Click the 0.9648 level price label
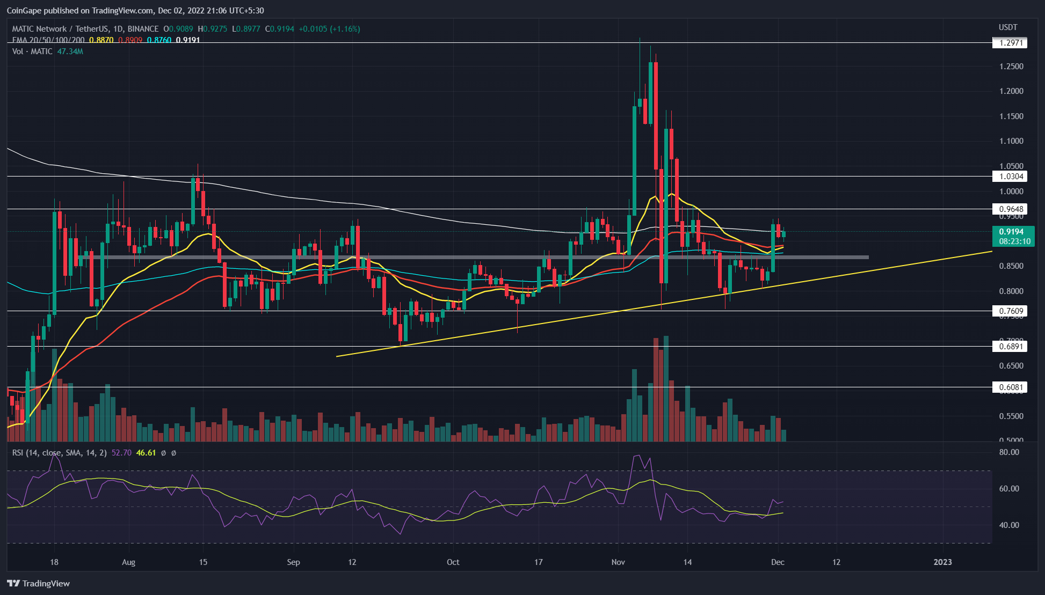 pyautogui.click(x=1011, y=209)
